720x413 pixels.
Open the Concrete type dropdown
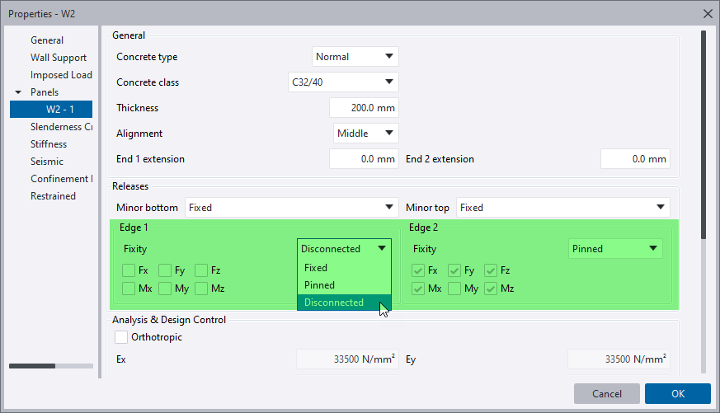tap(355, 57)
